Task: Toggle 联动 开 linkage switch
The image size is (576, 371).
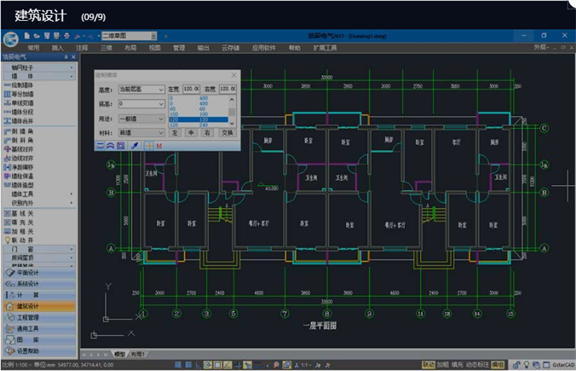Action: (x=23, y=239)
